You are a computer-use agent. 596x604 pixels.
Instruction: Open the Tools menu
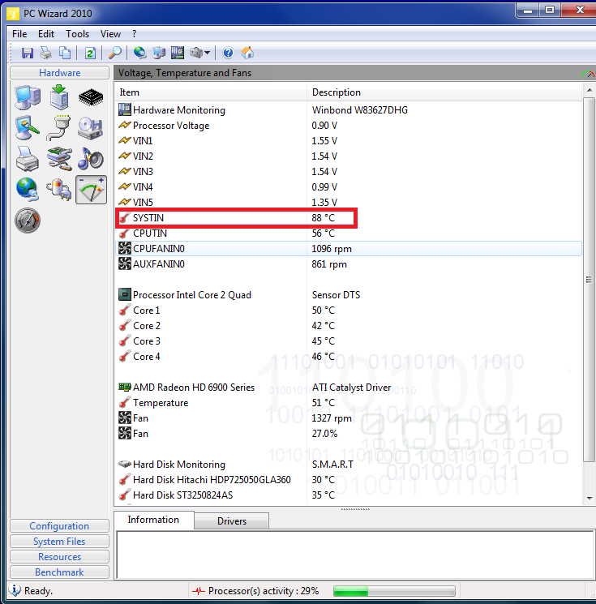coord(77,34)
